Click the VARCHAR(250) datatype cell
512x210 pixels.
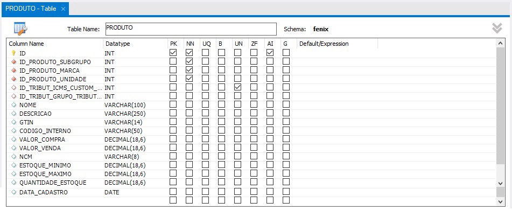[x=125, y=114]
